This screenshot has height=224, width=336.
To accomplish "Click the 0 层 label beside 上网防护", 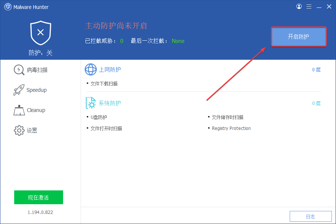I will pyautogui.click(x=316, y=70).
